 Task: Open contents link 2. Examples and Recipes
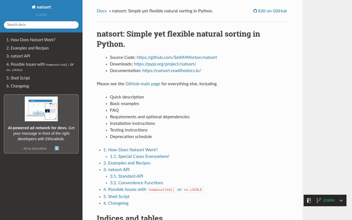click(x=127, y=163)
